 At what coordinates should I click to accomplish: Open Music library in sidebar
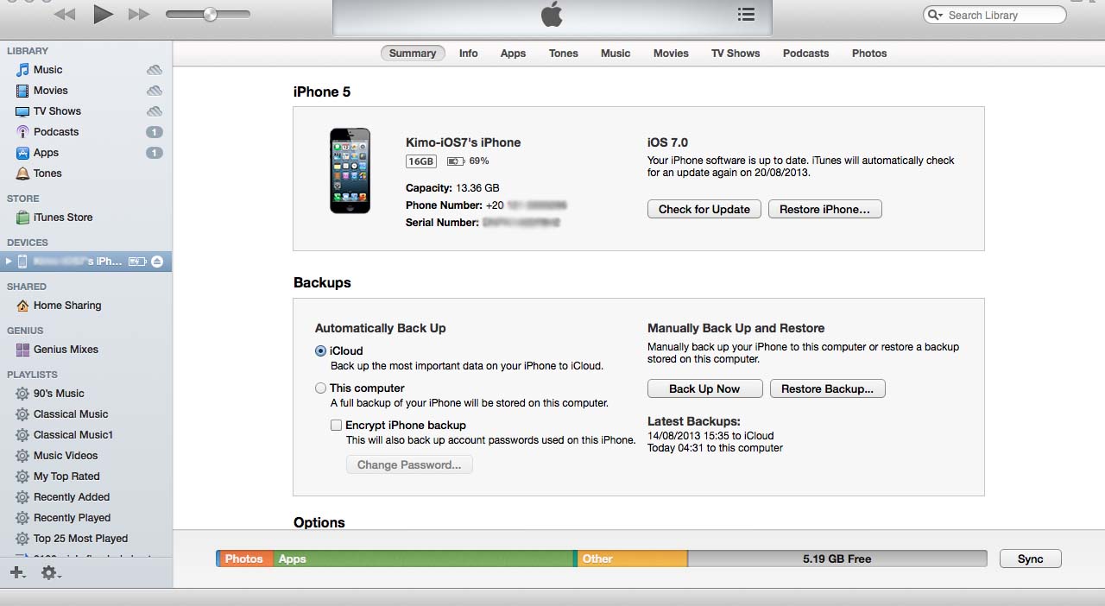[x=47, y=70]
